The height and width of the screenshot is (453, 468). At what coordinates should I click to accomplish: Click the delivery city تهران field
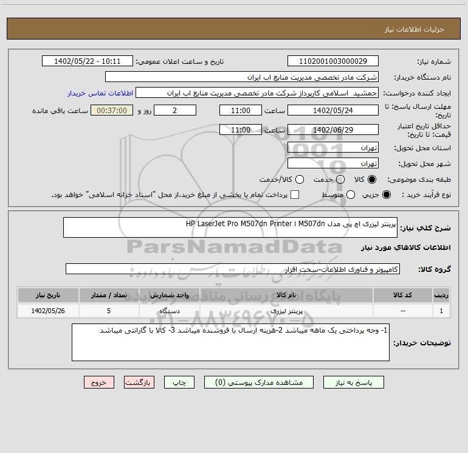pos(333,164)
